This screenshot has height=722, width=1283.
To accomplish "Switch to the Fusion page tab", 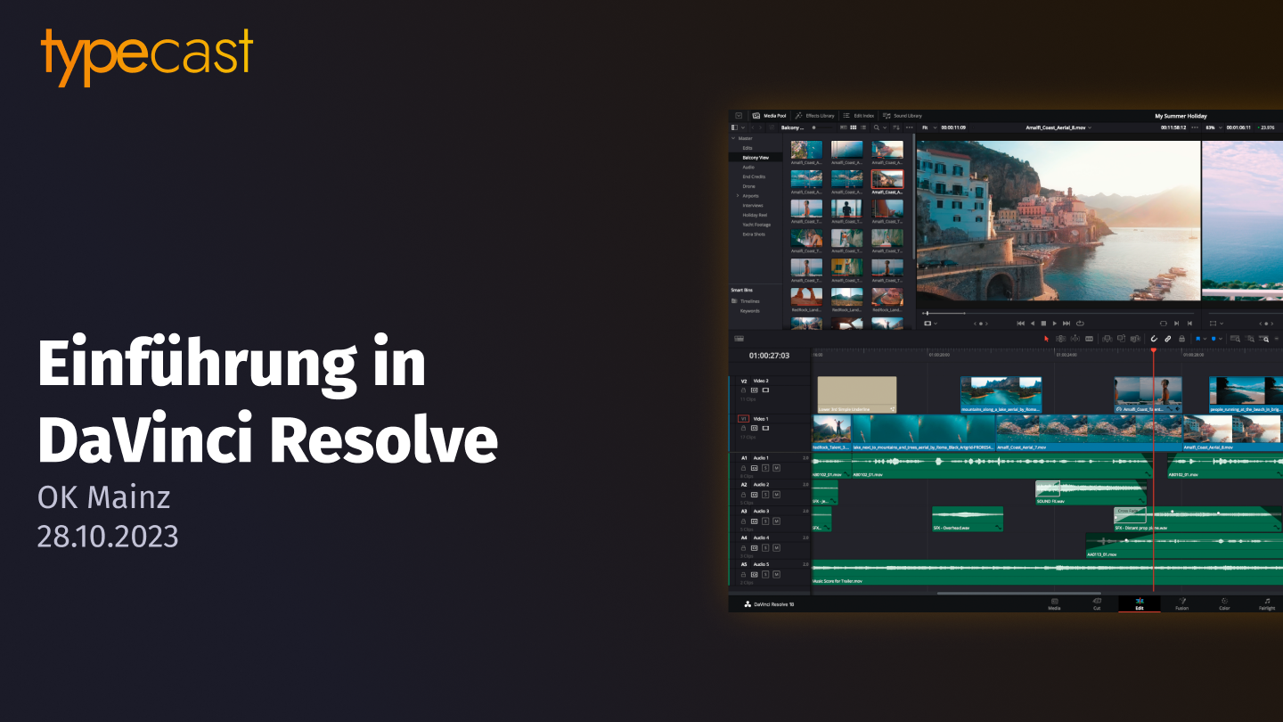I will coord(1181,603).
